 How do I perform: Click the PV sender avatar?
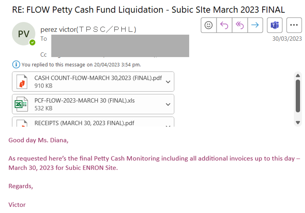tap(24, 34)
